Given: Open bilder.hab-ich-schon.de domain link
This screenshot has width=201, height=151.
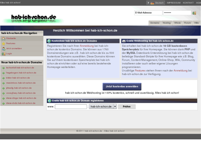Looking at the screenshot, I should pyautogui.click(x=18, y=78).
